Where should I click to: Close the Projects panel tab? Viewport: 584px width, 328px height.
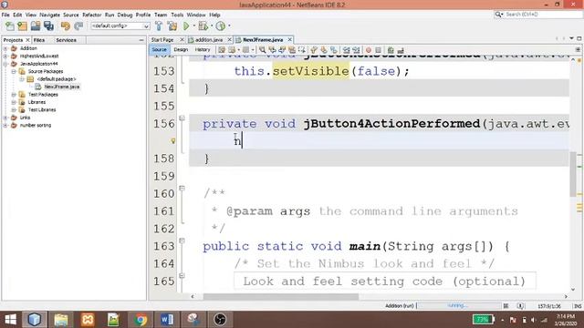(27, 40)
